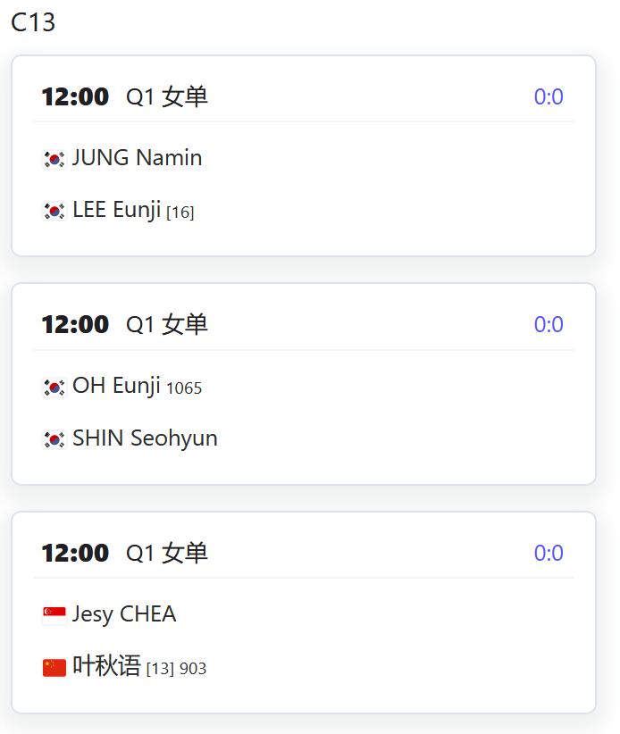Click 0:0 score of JUNG Namin match
620x734 pixels.
pos(549,97)
